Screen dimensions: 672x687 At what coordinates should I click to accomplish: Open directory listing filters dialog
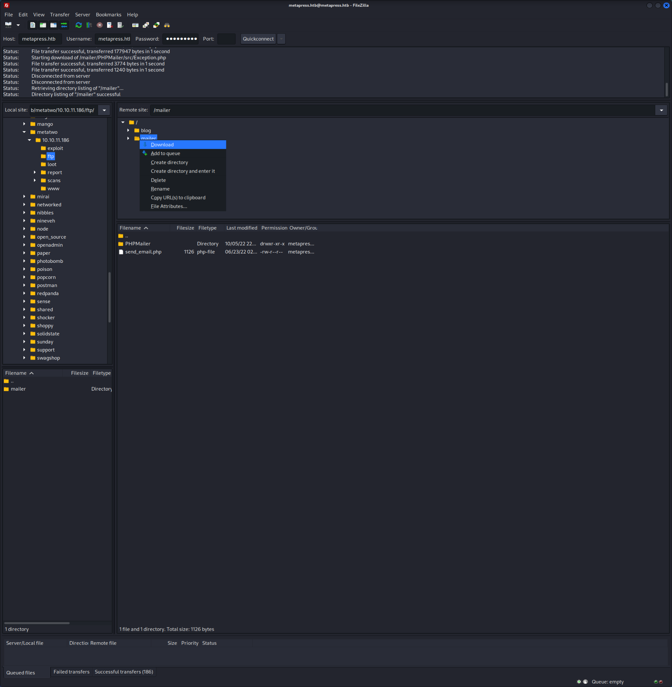tap(135, 25)
